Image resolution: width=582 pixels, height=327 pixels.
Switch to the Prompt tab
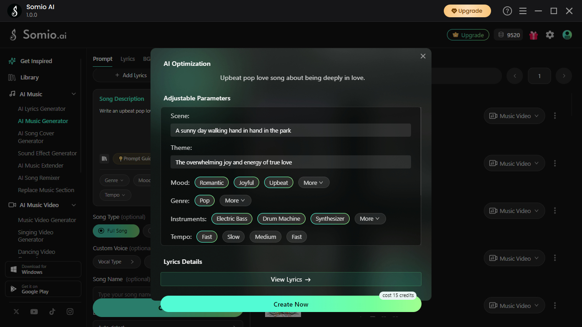coord(103,59)
